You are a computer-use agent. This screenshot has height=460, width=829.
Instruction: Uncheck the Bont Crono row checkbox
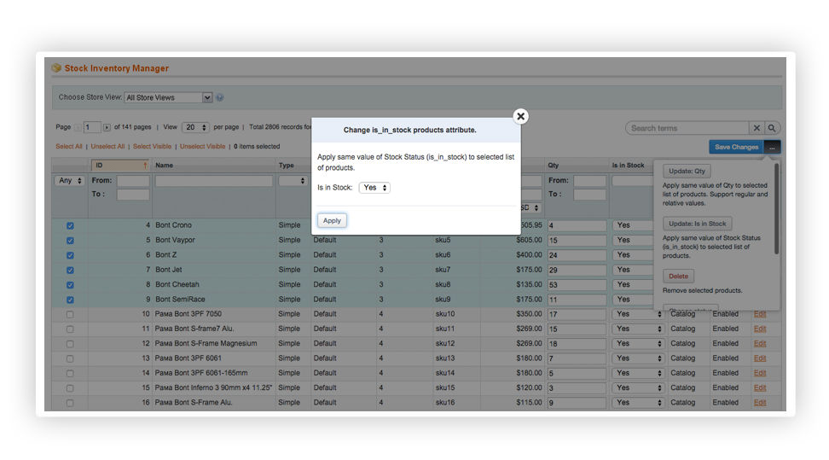70,225
